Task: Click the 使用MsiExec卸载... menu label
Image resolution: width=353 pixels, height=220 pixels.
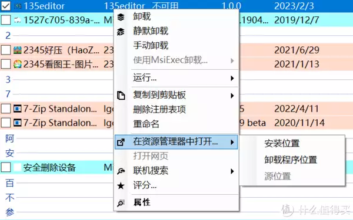Action: tap(171, 60)
